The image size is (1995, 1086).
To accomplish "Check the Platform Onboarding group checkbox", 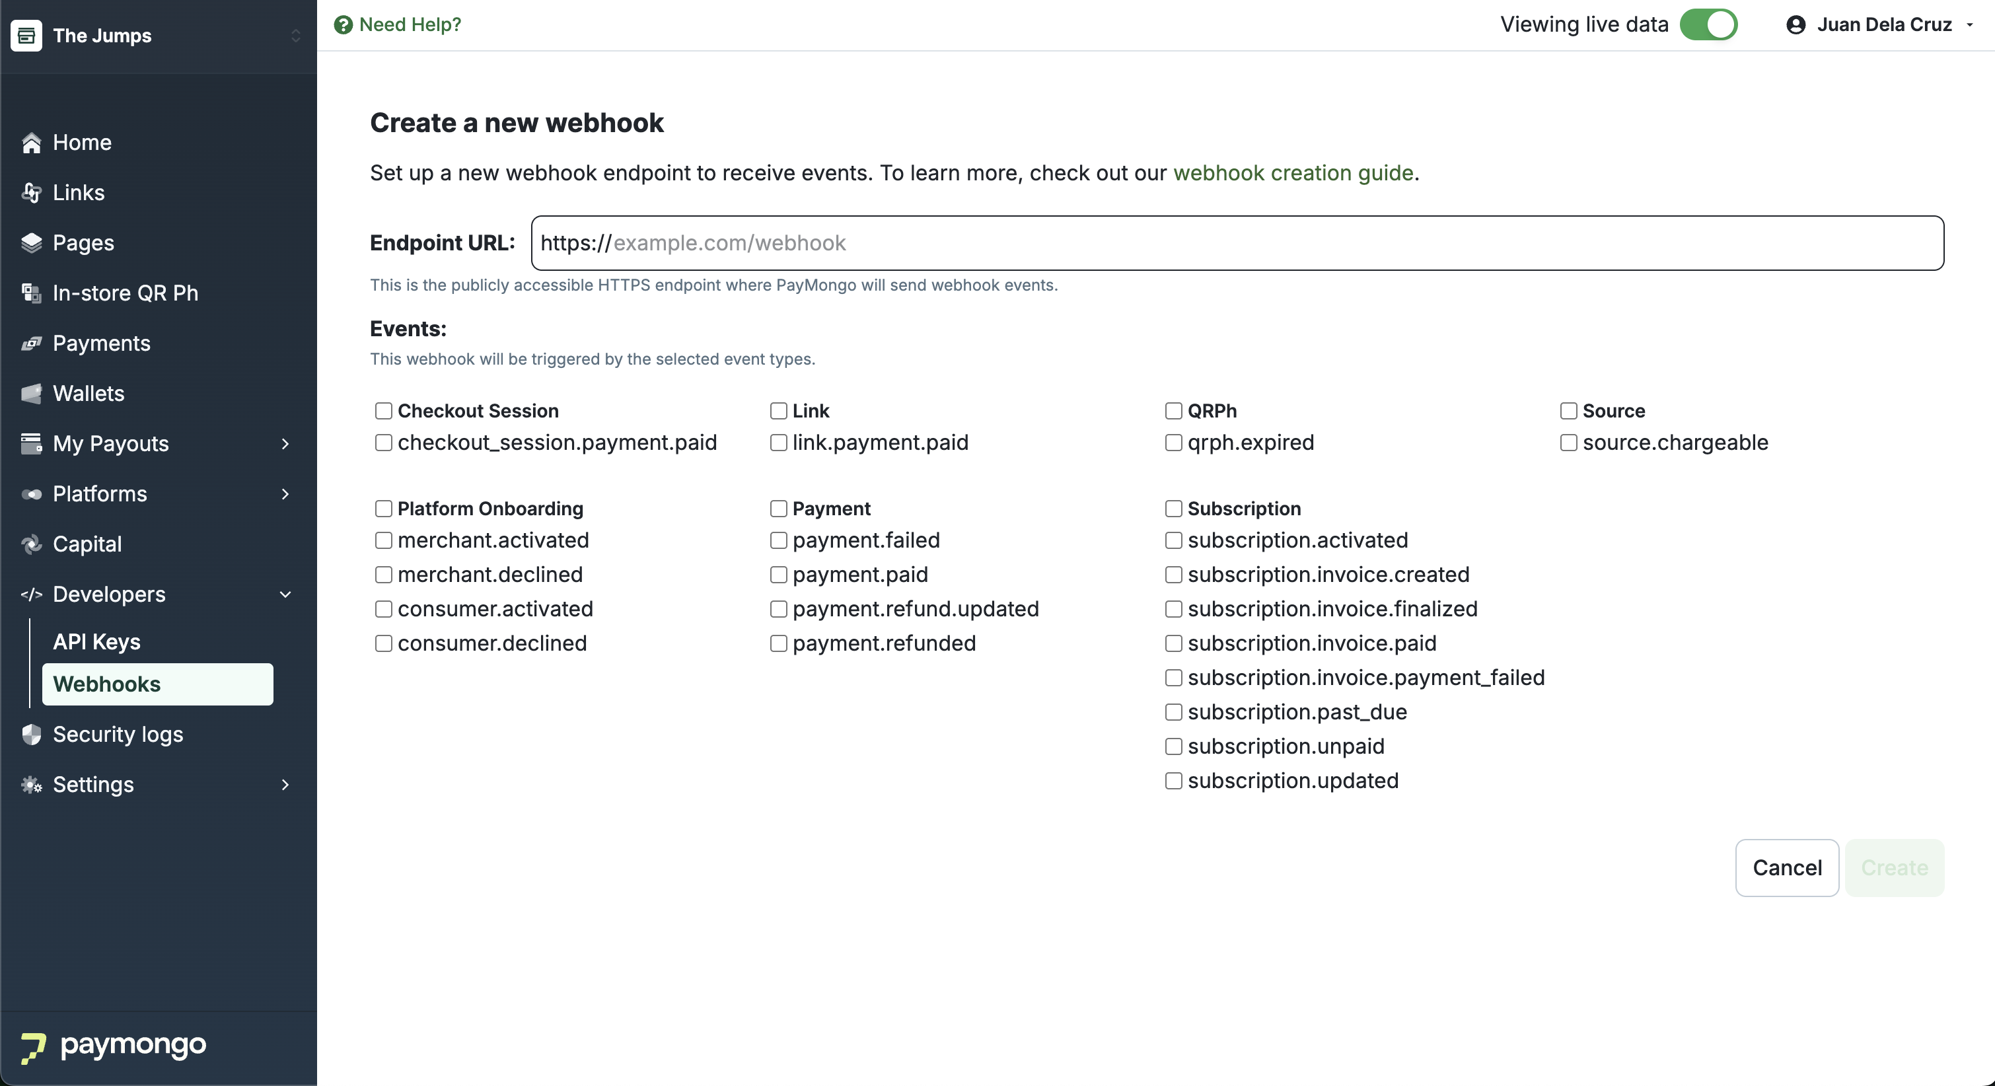I will coord(383,509).
